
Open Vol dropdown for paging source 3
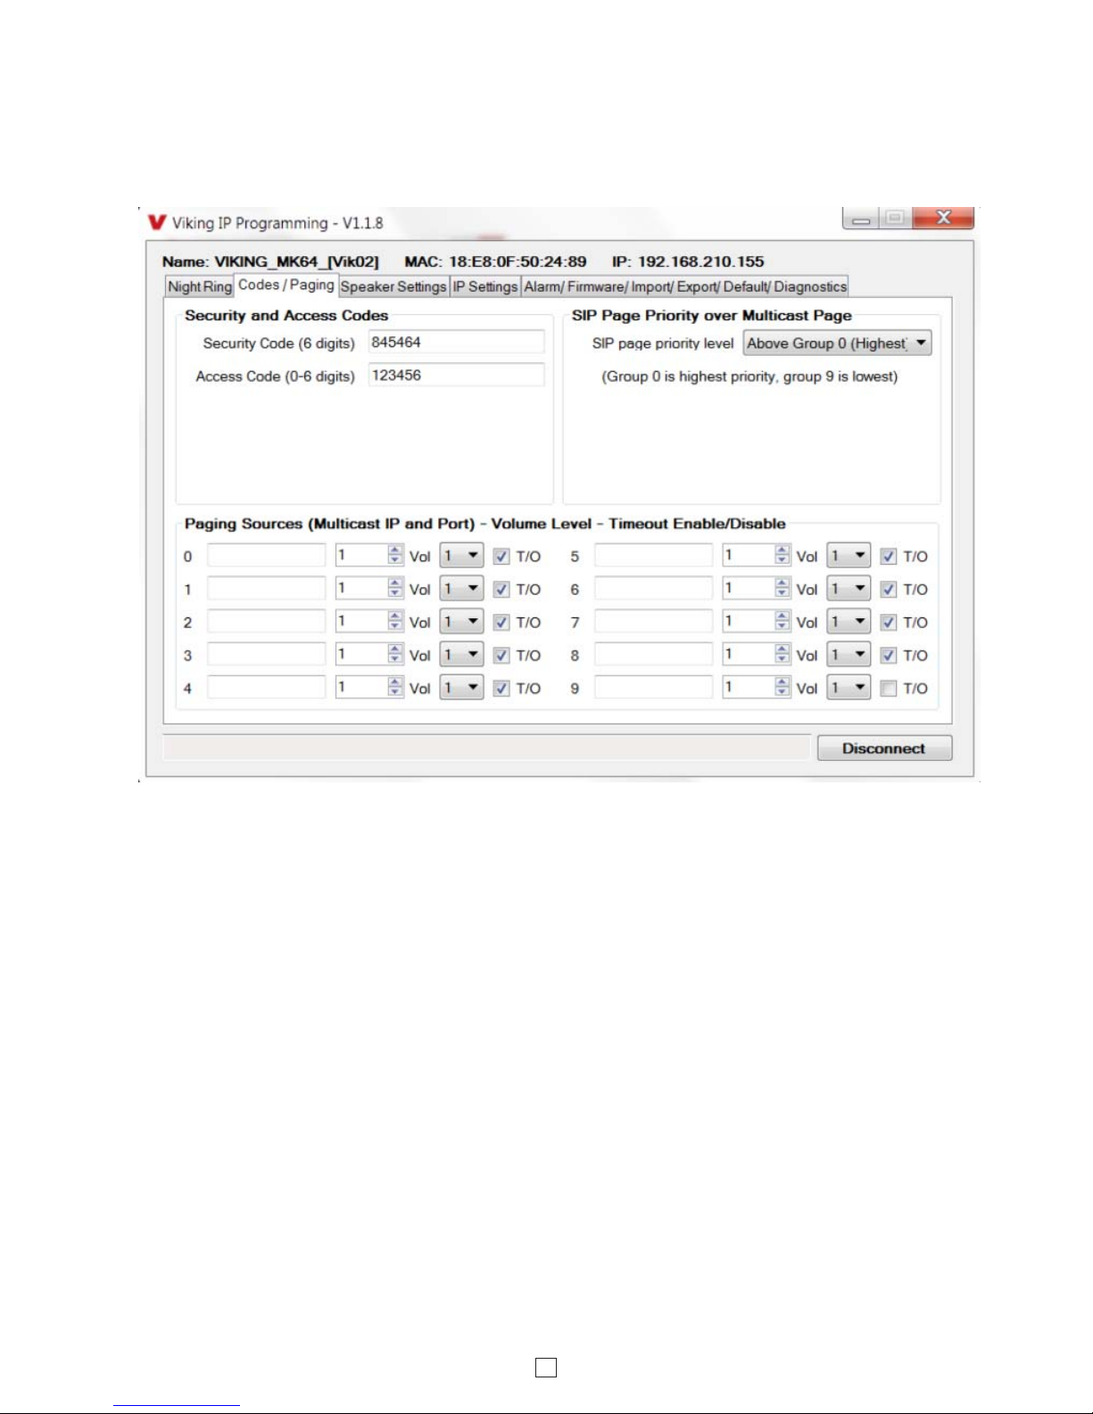461,655
